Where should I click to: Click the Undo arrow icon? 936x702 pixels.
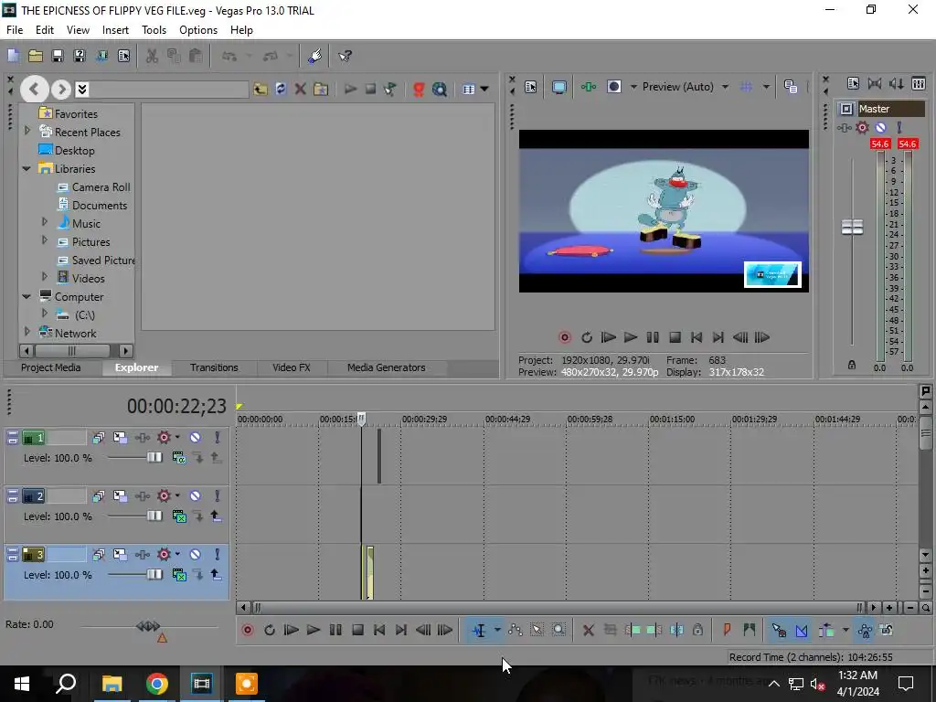229,56
